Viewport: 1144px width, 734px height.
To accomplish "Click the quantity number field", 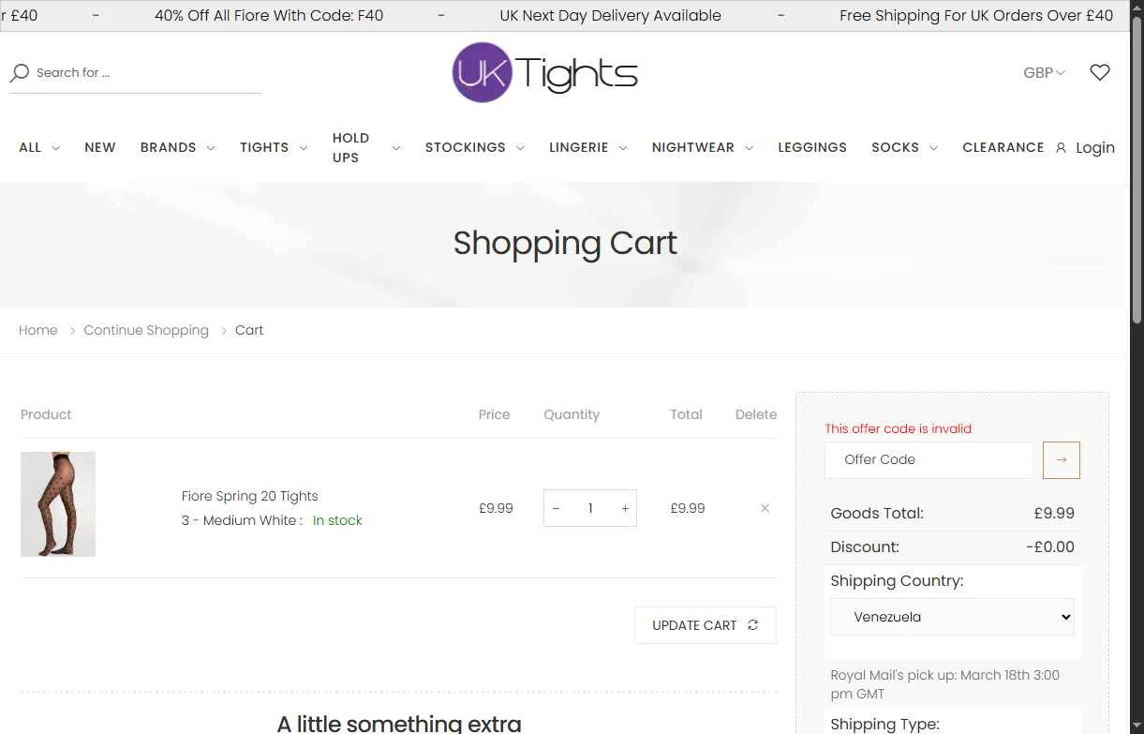I will [x=590, y=508].
